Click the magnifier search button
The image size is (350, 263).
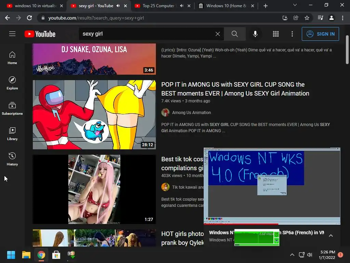(234, 34)
